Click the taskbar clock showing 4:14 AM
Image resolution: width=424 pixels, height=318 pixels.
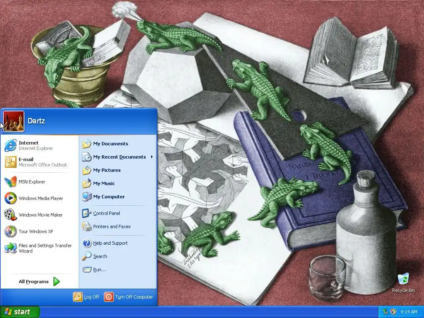(409, 312)
